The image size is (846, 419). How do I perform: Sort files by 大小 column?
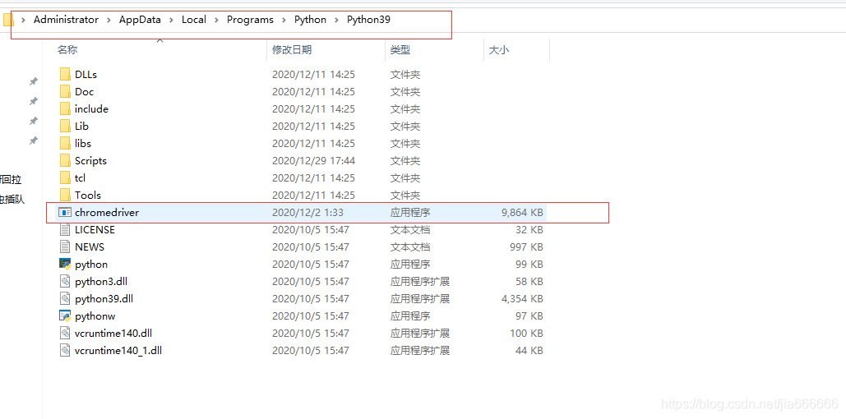[x=498, y=50]
